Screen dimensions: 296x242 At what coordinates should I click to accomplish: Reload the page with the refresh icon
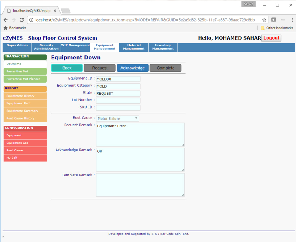point(22,20)
